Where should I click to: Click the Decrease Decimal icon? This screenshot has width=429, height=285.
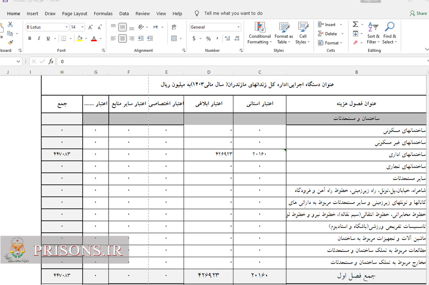tap(237, 39)
